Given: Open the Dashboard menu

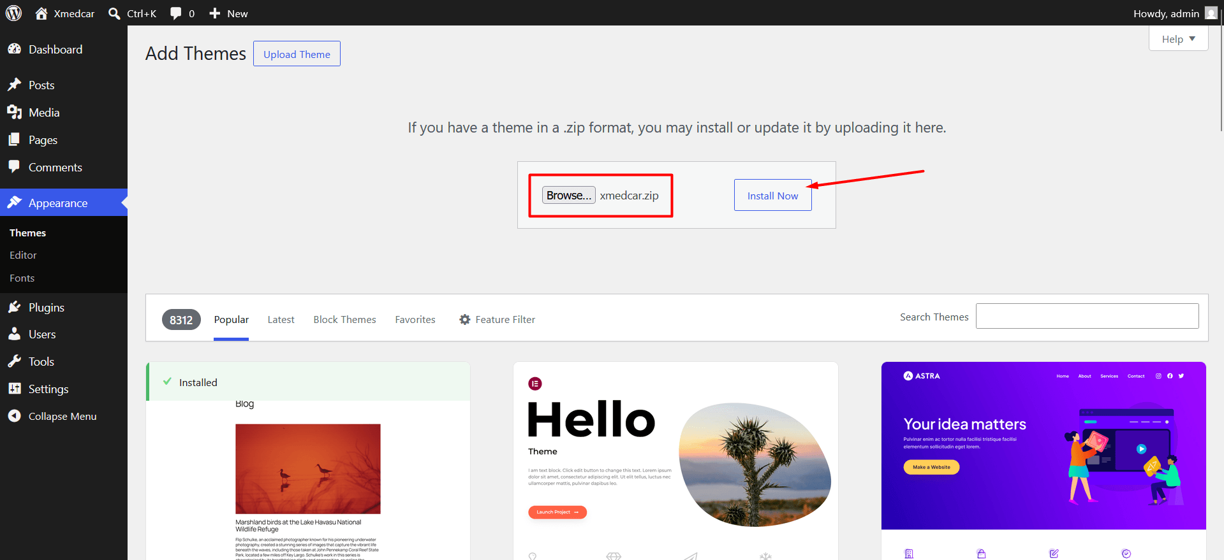Looking at the screenshot, I should (64, 49).
